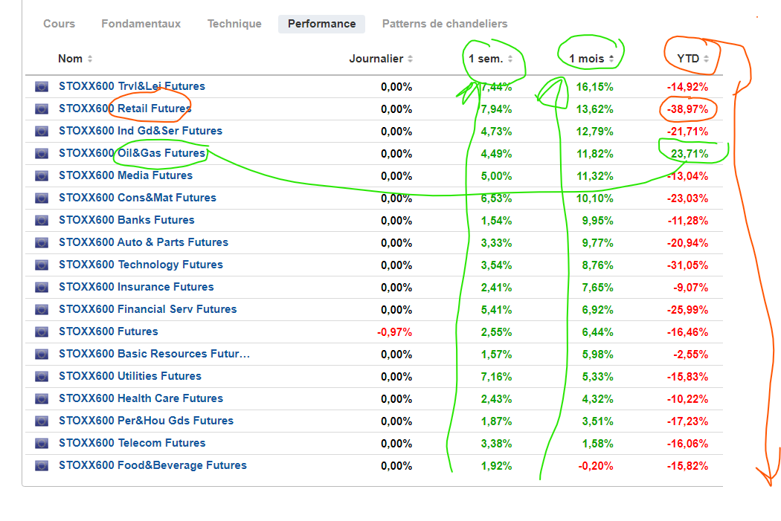This screenshot has height=521, width=781.
Task: Click the 1 sem. value 7,94%
Action: click(496, 109)
